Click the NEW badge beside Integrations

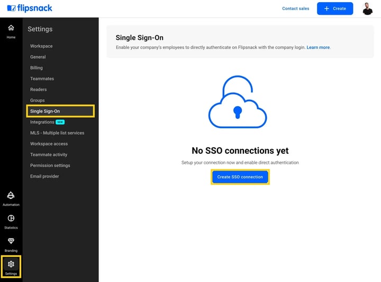click(60, 122)
